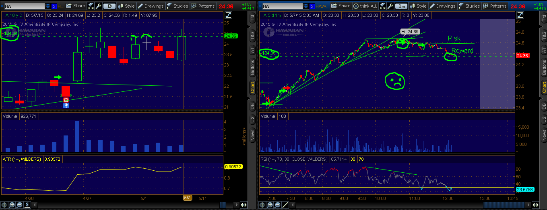The height and width of the screenshot is (210, 547).
Task: Open blue link color box 3 in left chart
Action: tap(54, 6)
